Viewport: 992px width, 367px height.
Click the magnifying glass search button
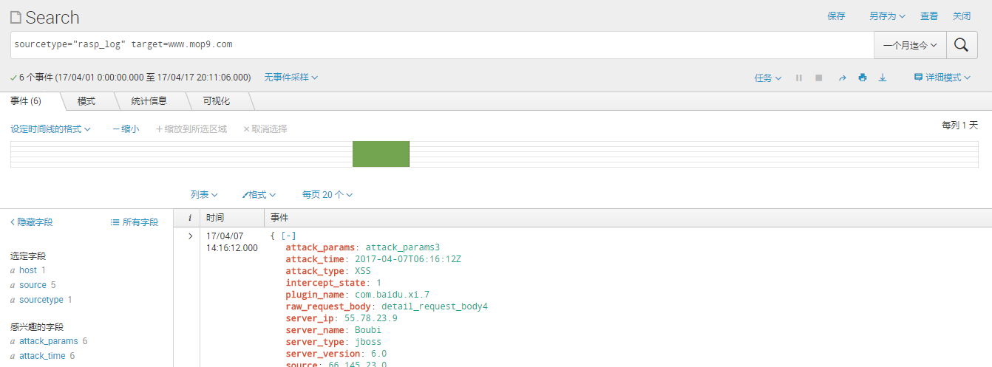(961, 45)
